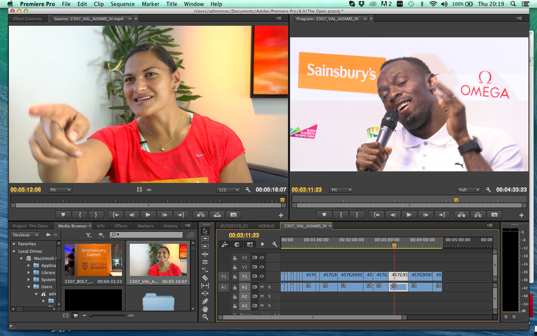The height and width of the screenshot is (336, 537).
Task: Open Program playback resolution Full dropdown
Action: point(469,190)
